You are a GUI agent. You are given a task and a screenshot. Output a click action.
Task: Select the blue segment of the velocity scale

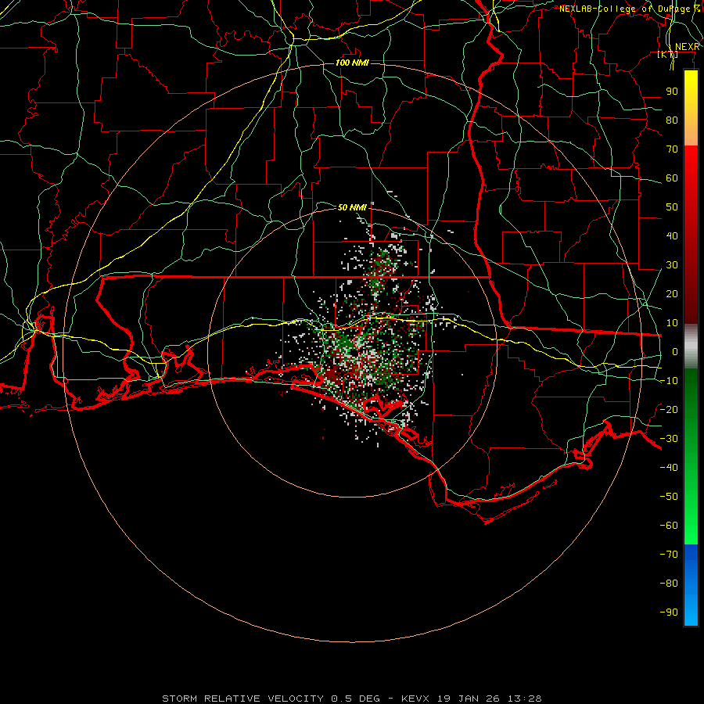click(691, 584)
